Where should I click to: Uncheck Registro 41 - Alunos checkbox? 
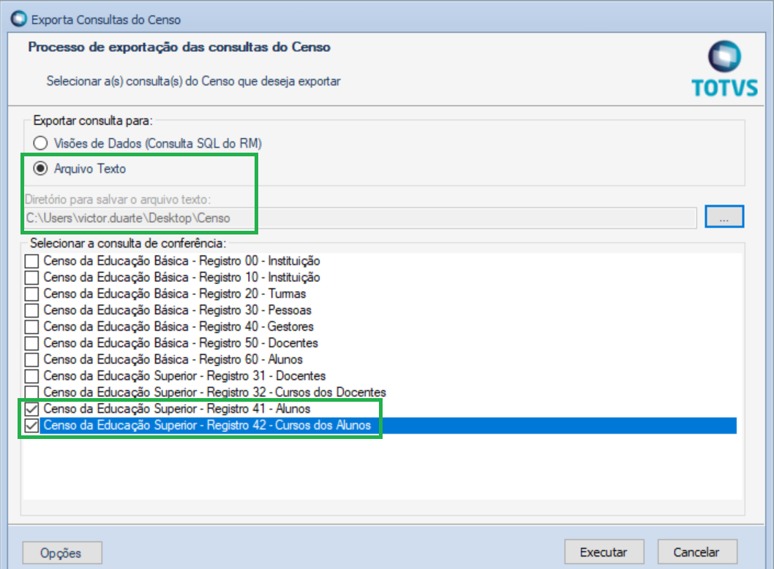(31, 409)
